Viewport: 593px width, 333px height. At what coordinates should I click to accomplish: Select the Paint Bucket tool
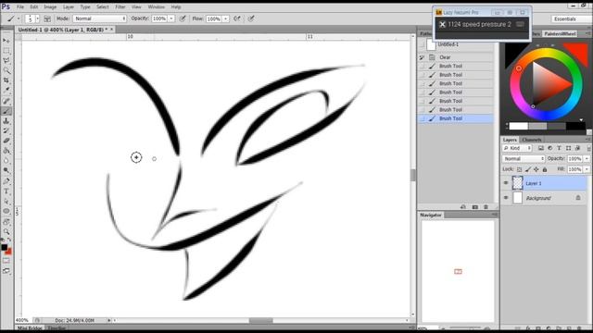6,151
